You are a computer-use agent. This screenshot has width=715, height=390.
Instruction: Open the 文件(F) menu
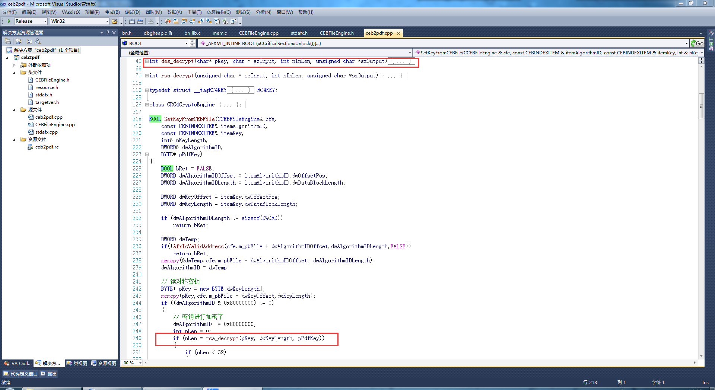click(9, 12)
